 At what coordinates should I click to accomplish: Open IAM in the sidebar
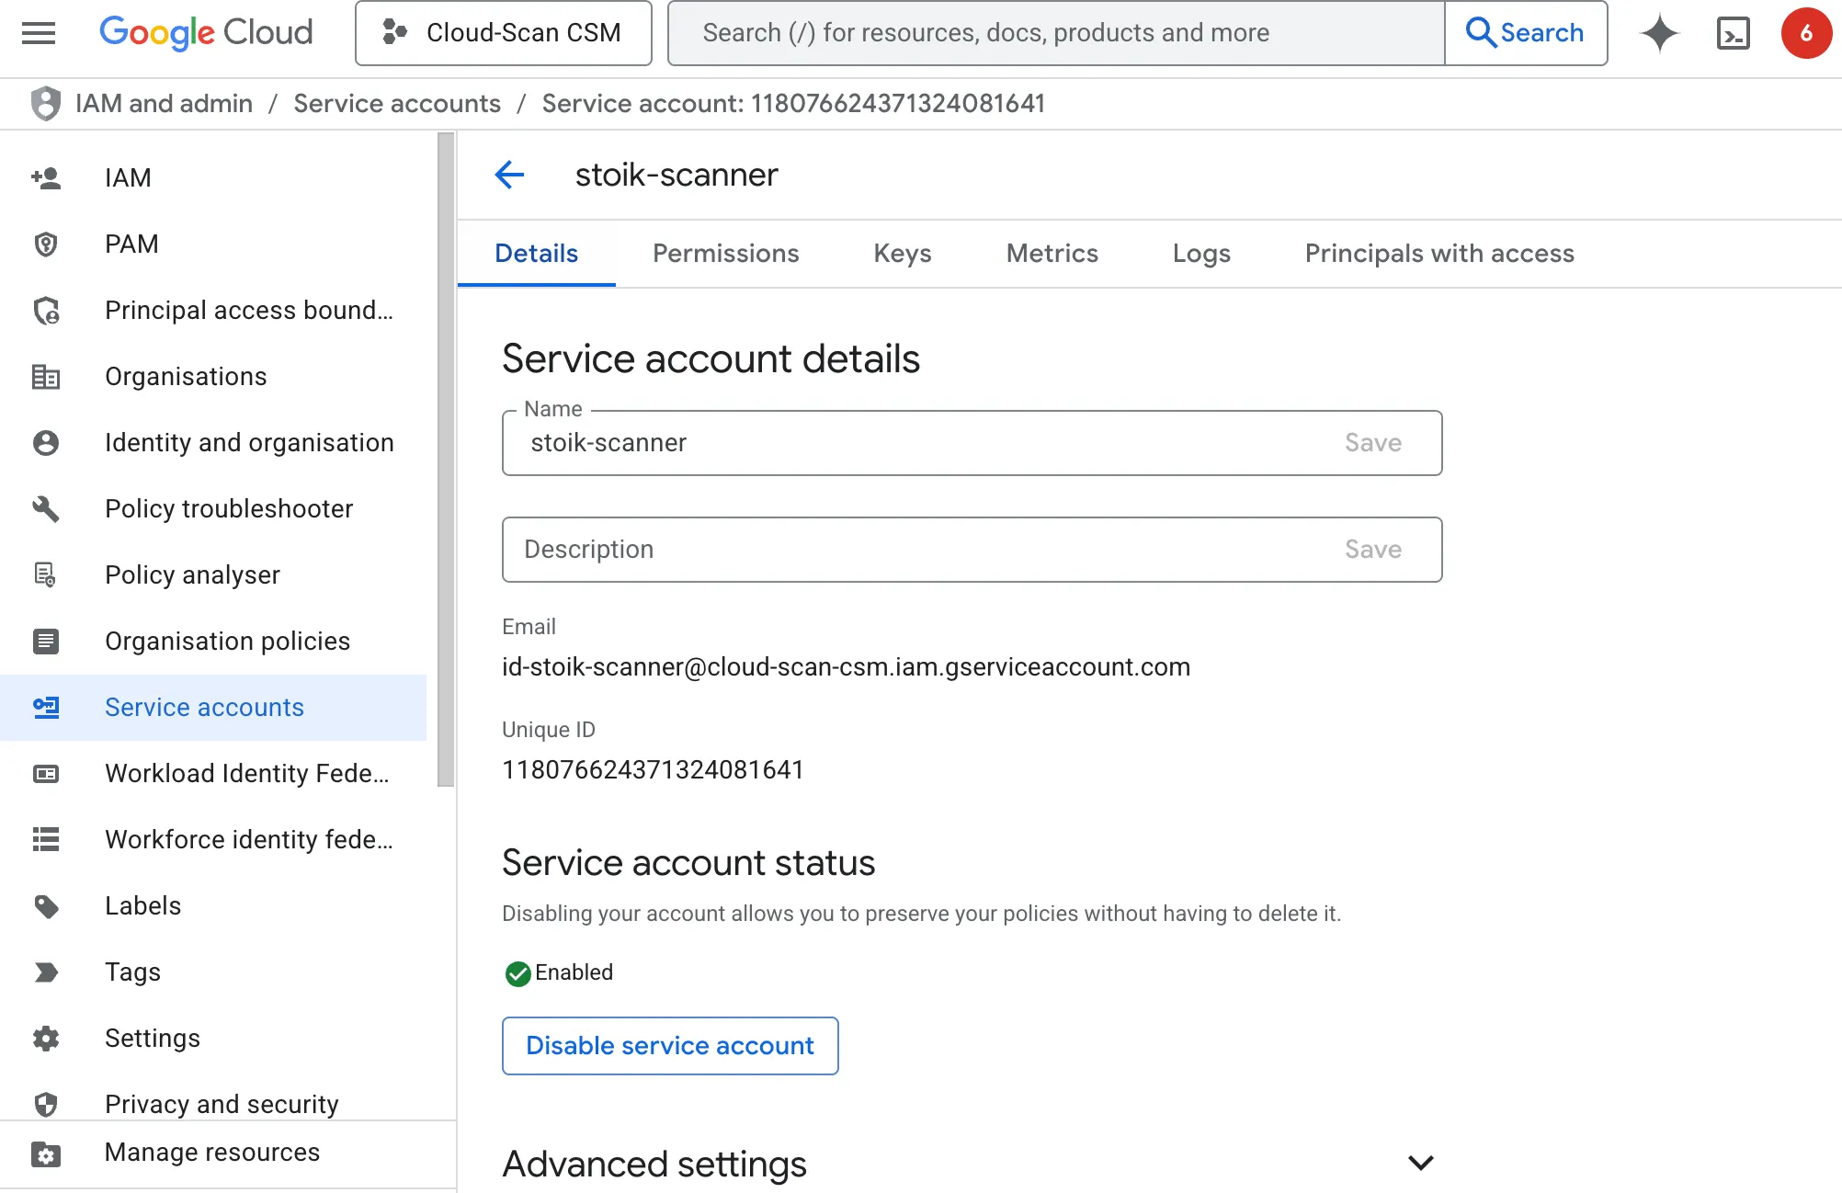point(213,177)
